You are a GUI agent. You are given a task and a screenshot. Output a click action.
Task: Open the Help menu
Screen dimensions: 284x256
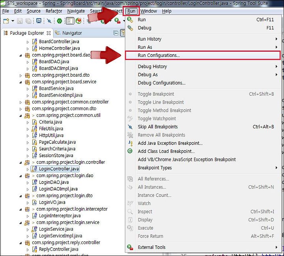click(166, 11)
